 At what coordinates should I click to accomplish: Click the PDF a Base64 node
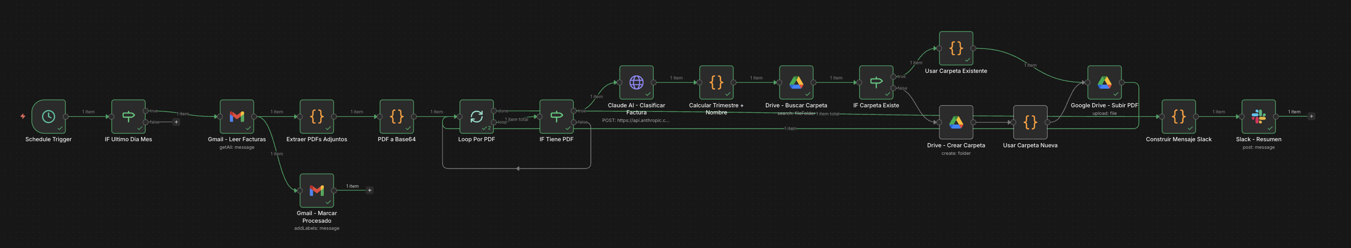[x=396, y=116]
